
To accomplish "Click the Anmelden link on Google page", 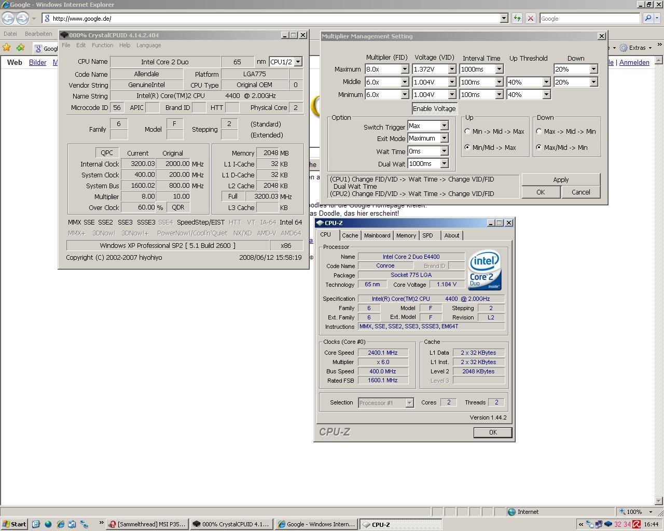I will 634,62.
